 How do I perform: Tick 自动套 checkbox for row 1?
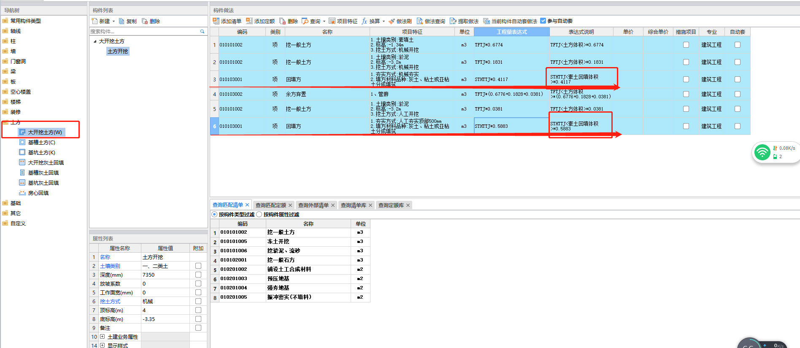(738, 45)
